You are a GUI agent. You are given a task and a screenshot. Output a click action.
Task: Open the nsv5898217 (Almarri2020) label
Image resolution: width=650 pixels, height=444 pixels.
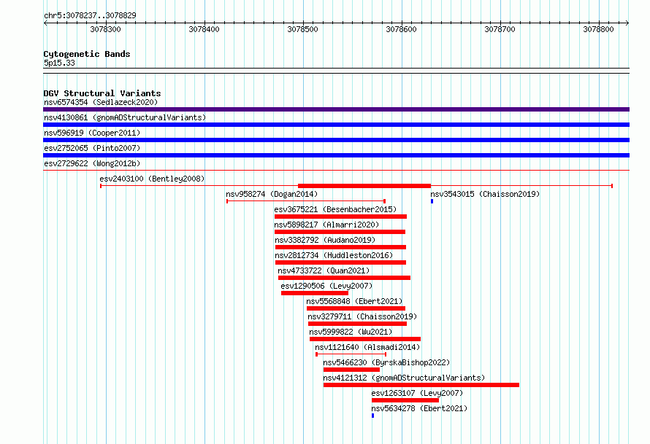[x=326, y=225]
